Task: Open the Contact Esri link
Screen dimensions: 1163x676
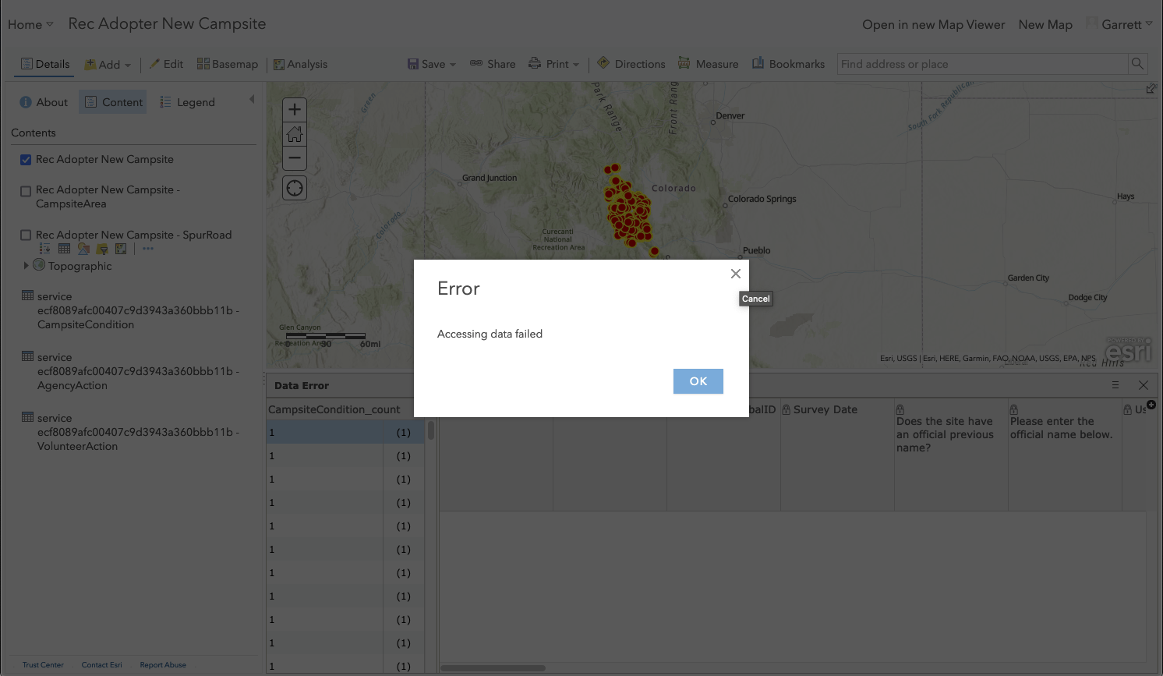Action: coord(101,664)
